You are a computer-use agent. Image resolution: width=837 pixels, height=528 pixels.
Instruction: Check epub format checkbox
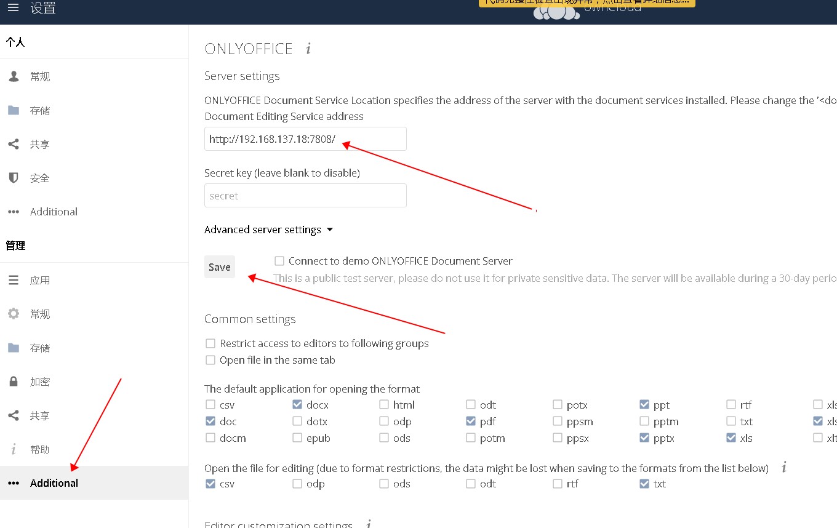(x=297, y=438)
